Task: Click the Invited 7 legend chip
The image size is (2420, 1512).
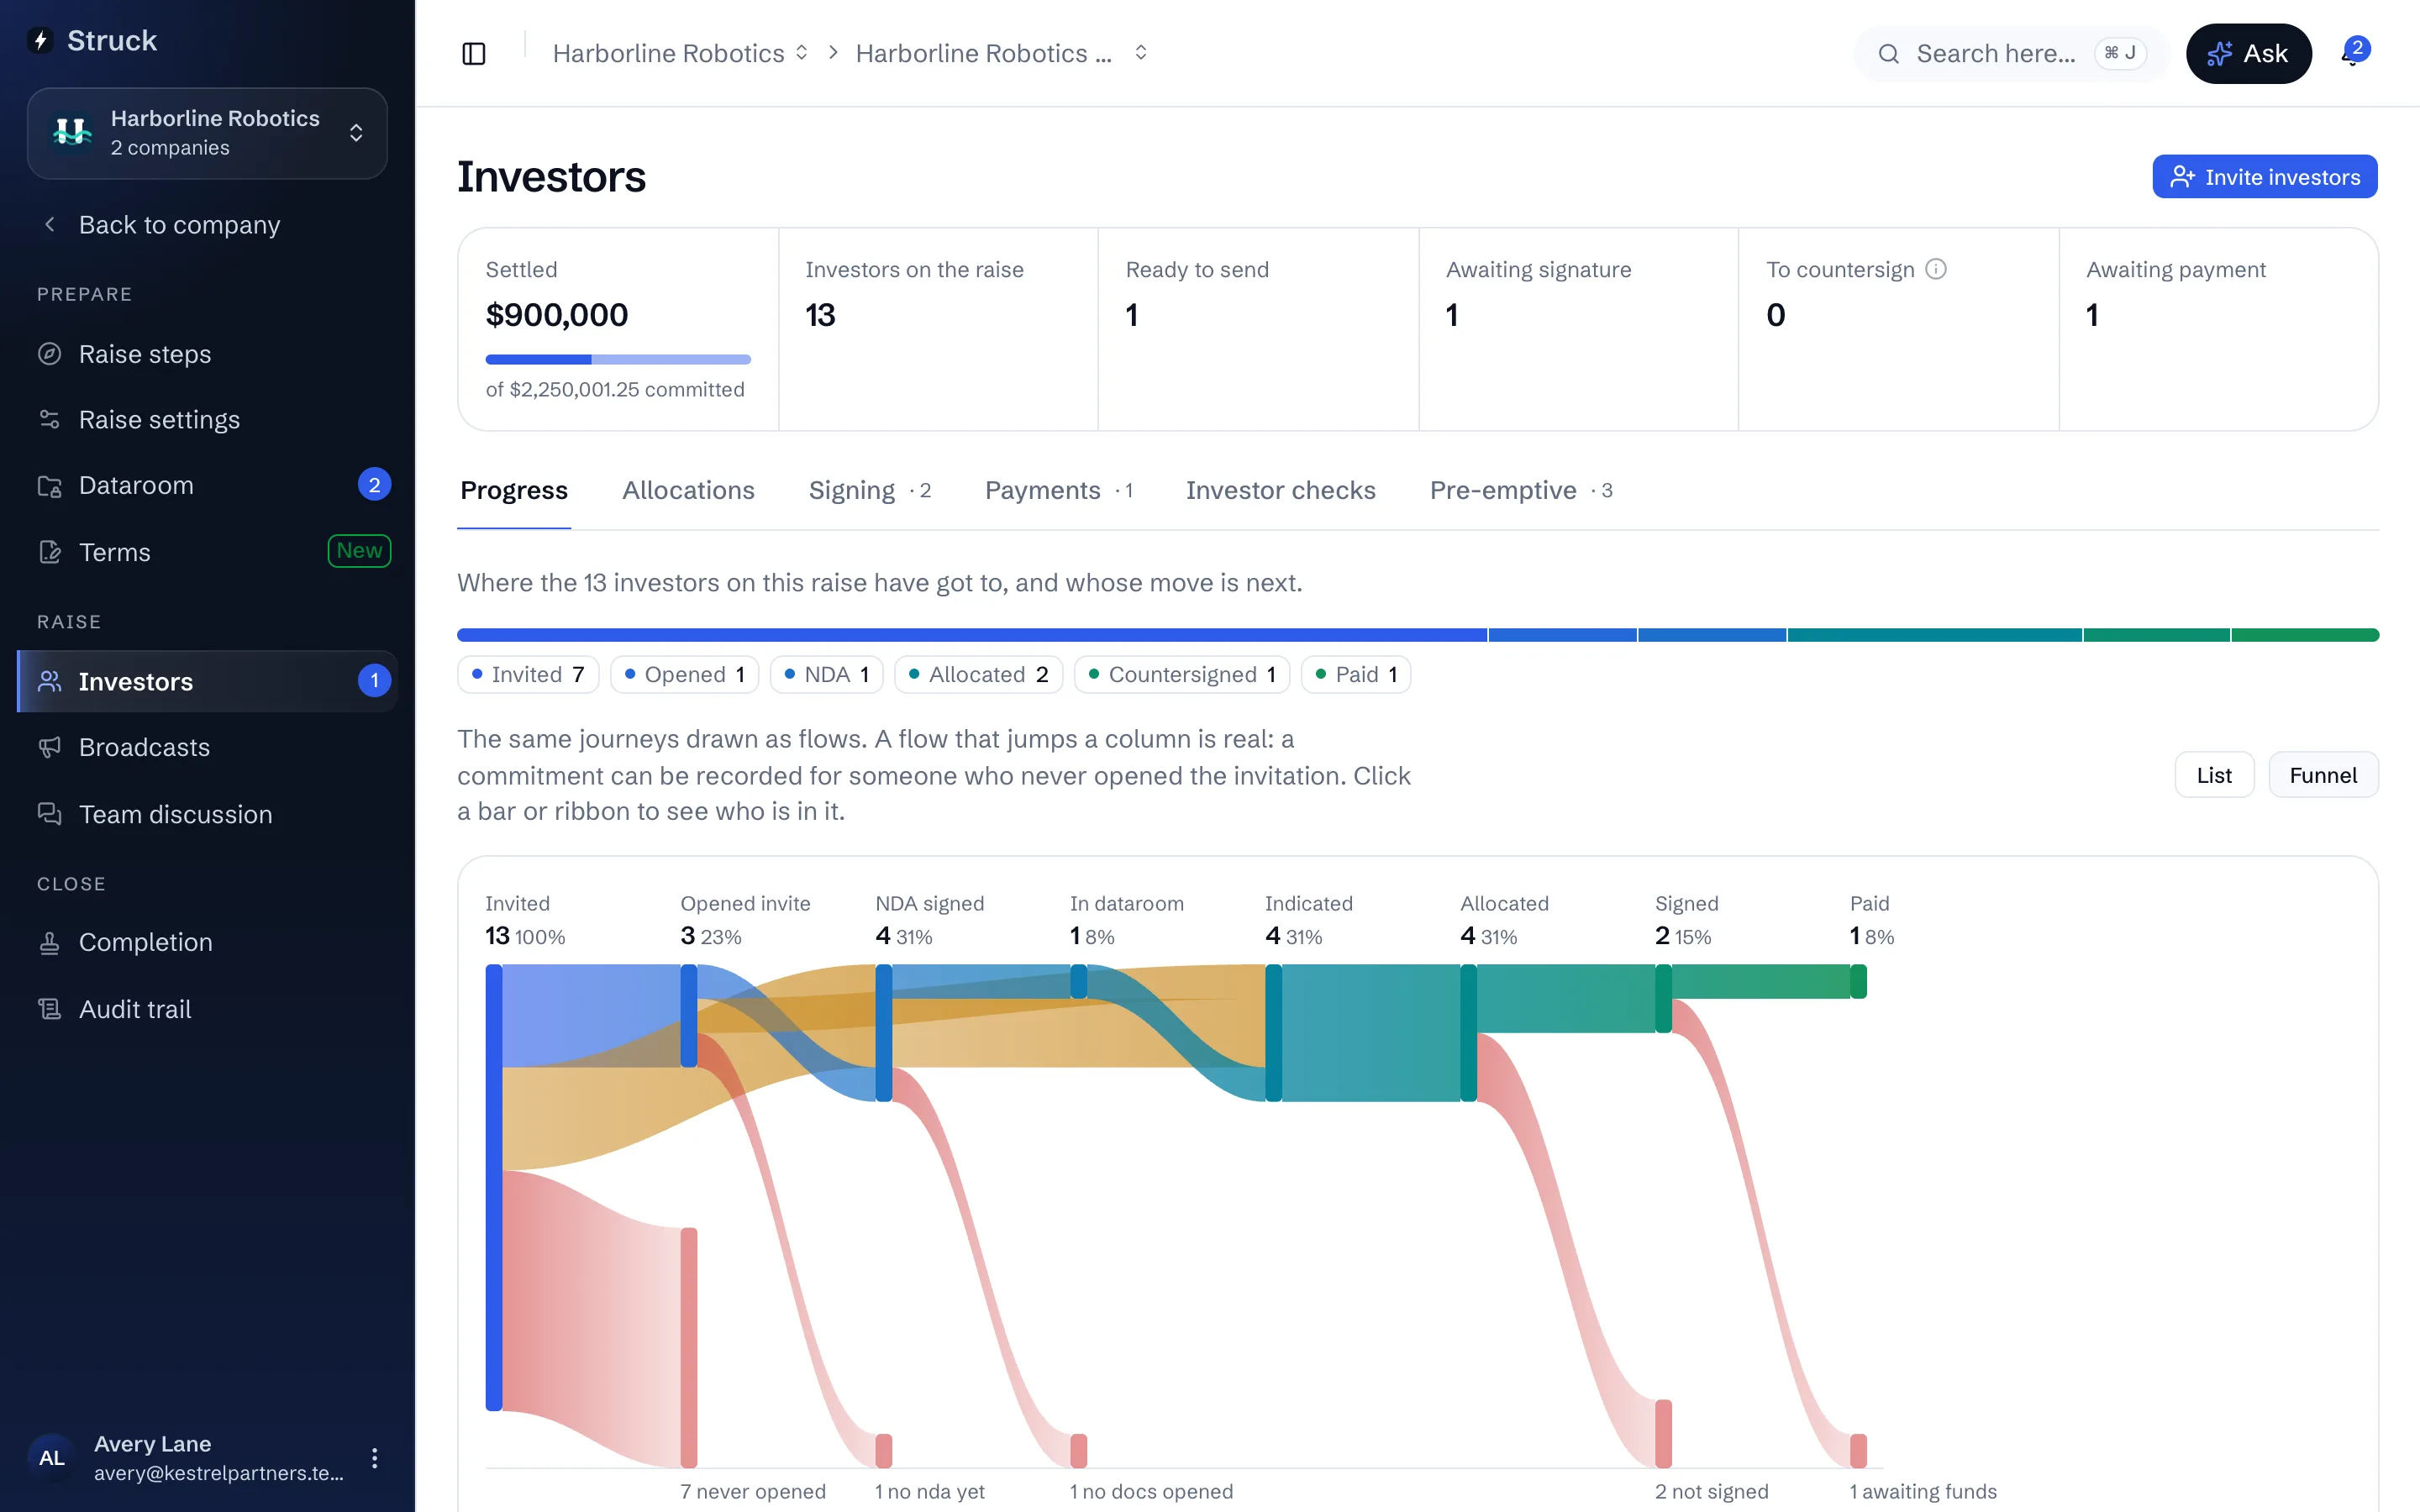Action: [528, 675]
